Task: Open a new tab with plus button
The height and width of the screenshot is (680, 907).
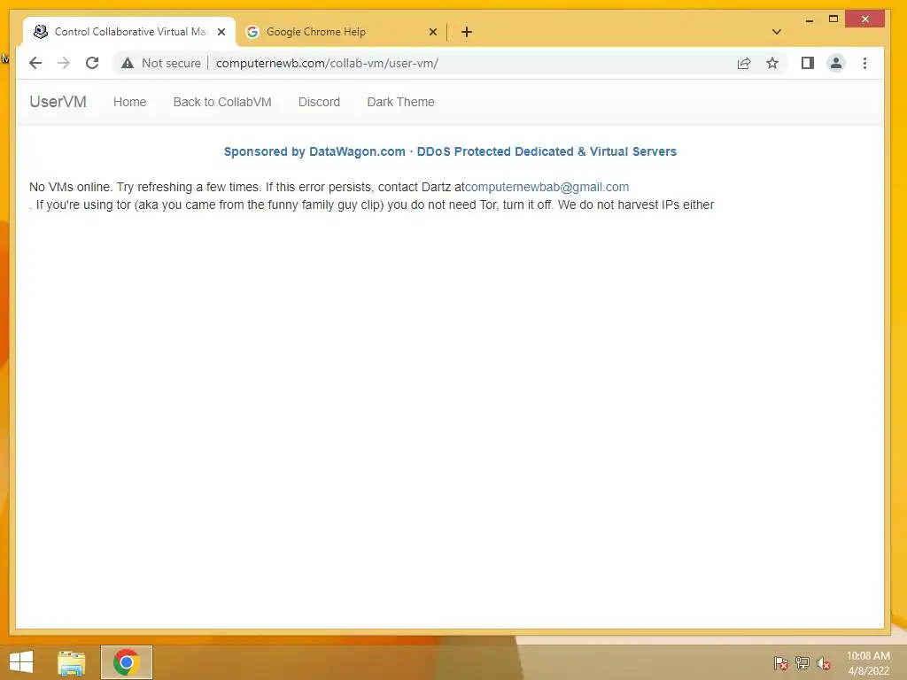Action: [467, 32]
